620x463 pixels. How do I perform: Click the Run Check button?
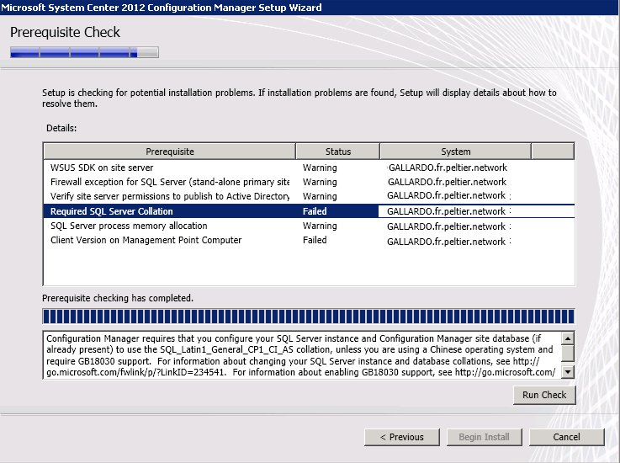coord(544,395)
